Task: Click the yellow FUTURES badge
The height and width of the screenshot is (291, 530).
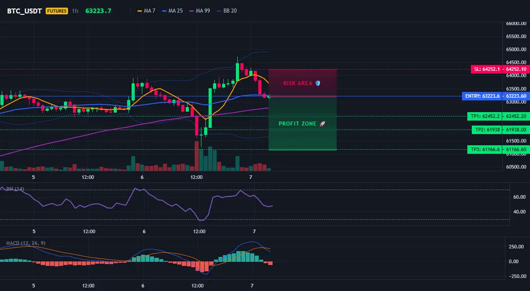Action: (x=57, y=11)
